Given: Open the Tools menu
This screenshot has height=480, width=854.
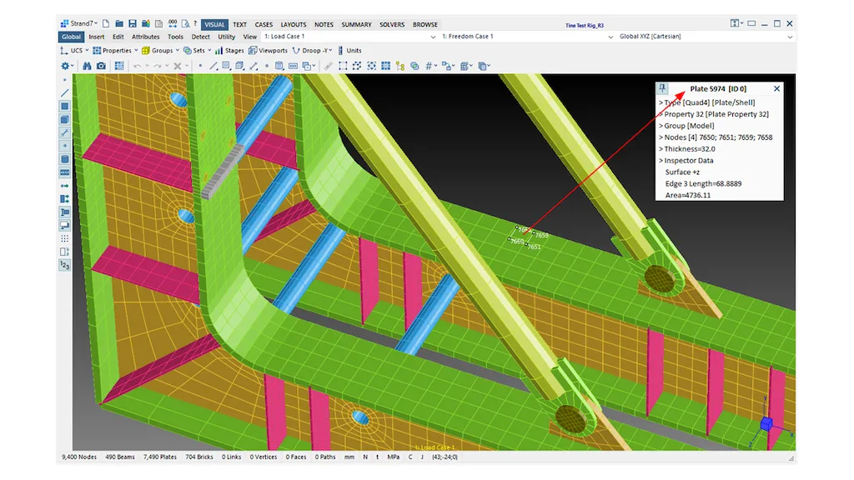Looking at the screenshot, I should [x=175, y=37].
